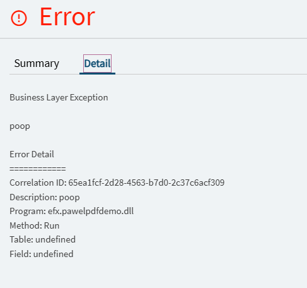Click the Method: Run line
307x288 pixels.
(x=35, y=225)
